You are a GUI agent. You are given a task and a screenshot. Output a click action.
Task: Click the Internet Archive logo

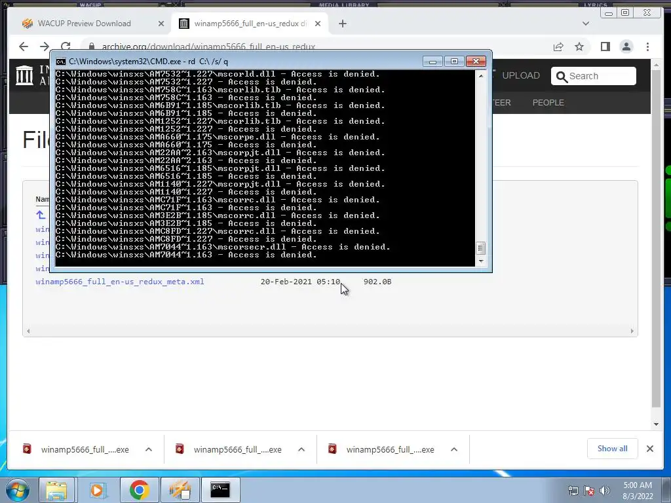24,75
